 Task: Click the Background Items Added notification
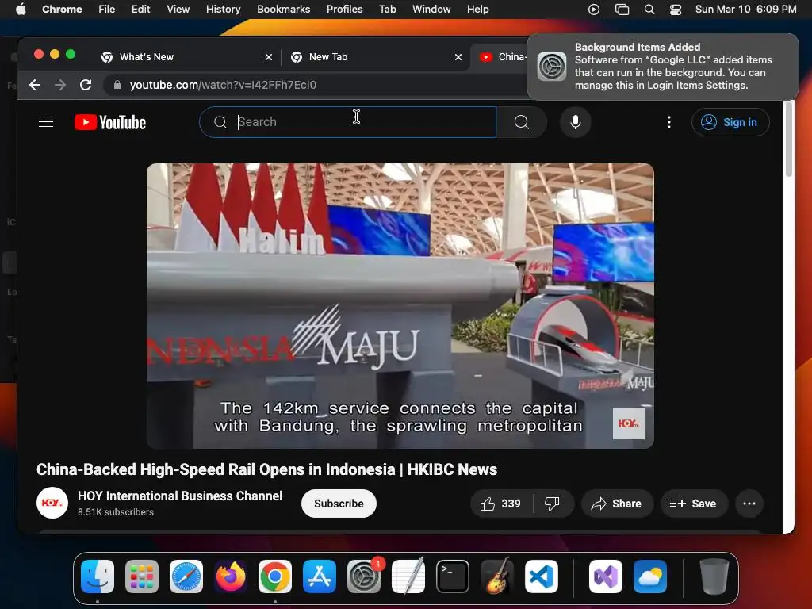point(663,67)
